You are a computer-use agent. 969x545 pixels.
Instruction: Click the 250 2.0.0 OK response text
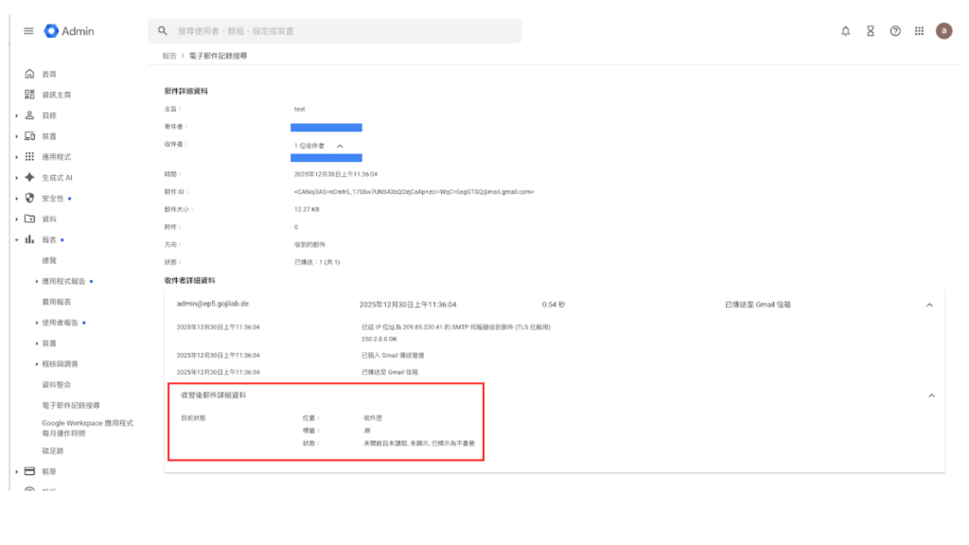click(x=379, y=340)
